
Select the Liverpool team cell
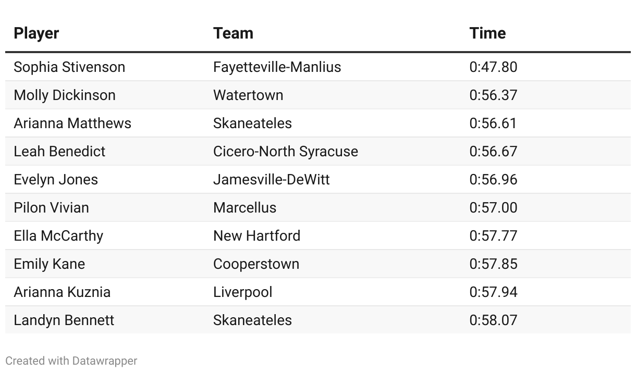pos(242,292)
